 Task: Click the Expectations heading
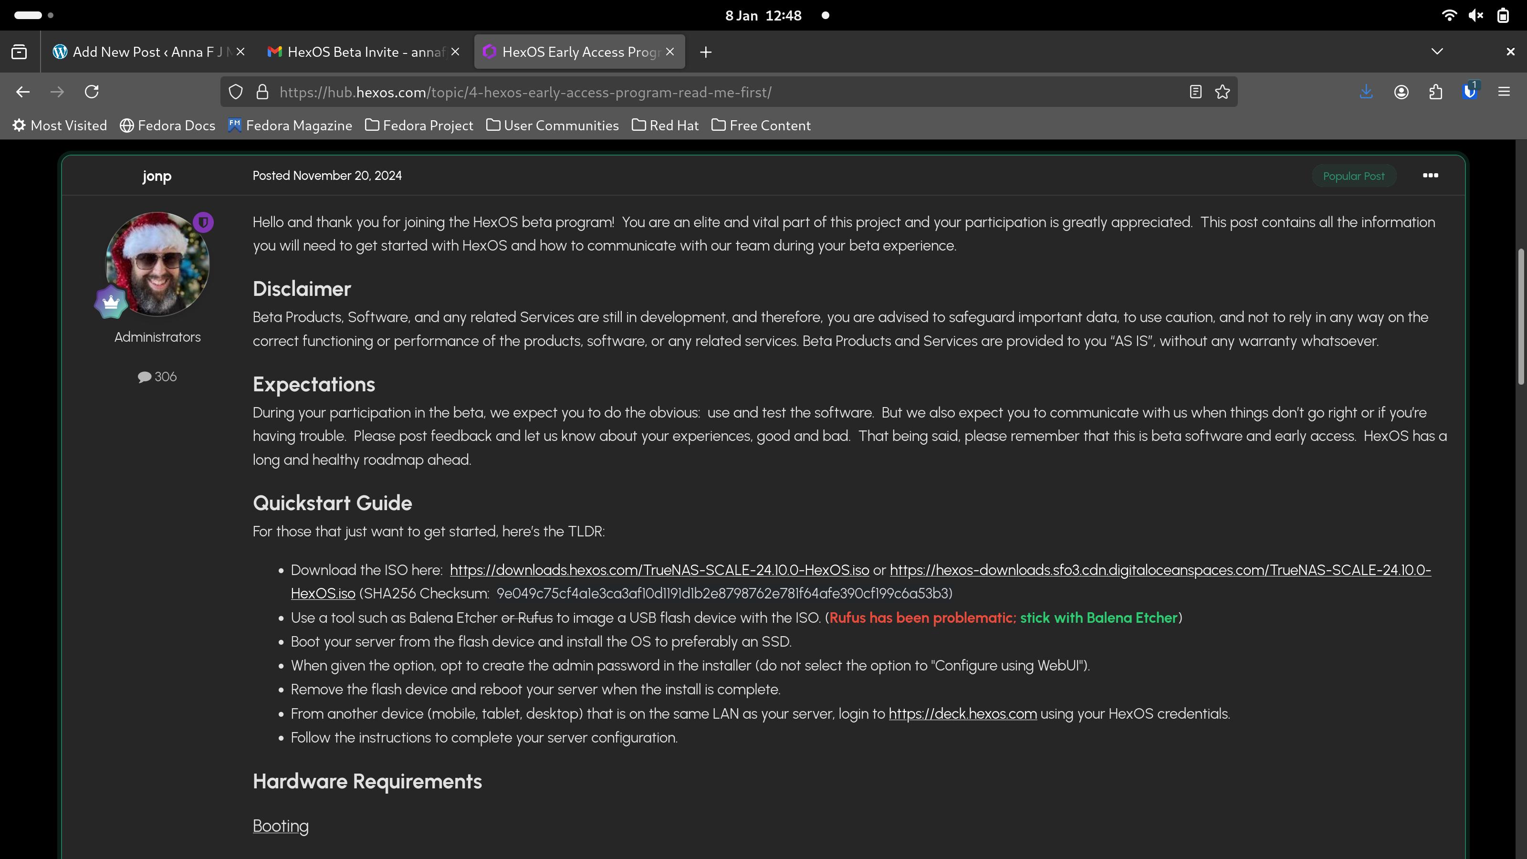tap(314, 385)
